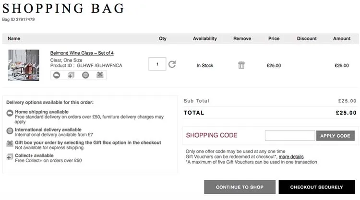Screen dimensions: 360x200
Task: Click the 'Remove' column header
Action: click(x=242, y=38)
